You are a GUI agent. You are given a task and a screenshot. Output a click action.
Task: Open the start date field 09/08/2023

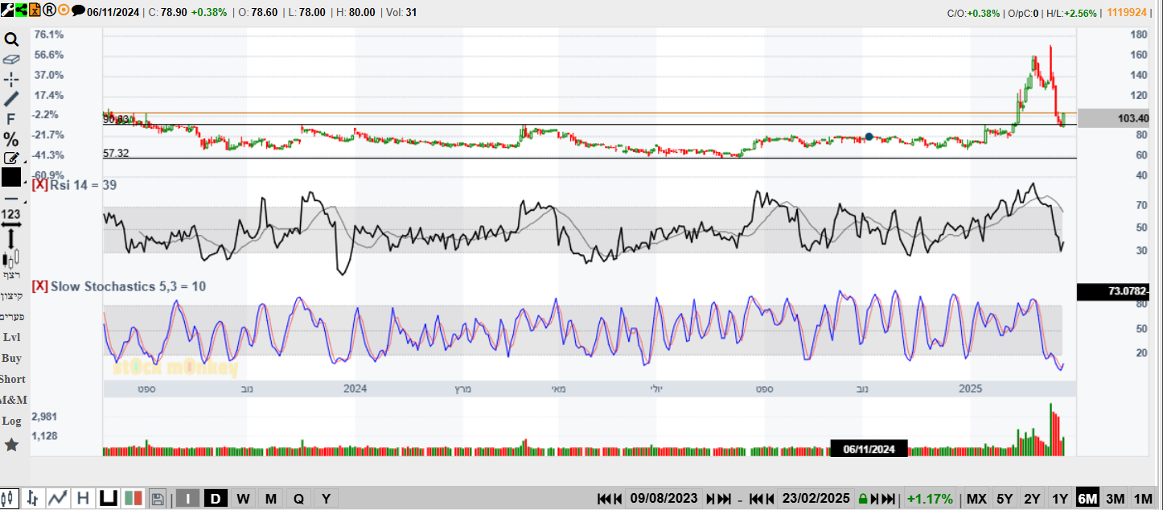tap(664, 499)
